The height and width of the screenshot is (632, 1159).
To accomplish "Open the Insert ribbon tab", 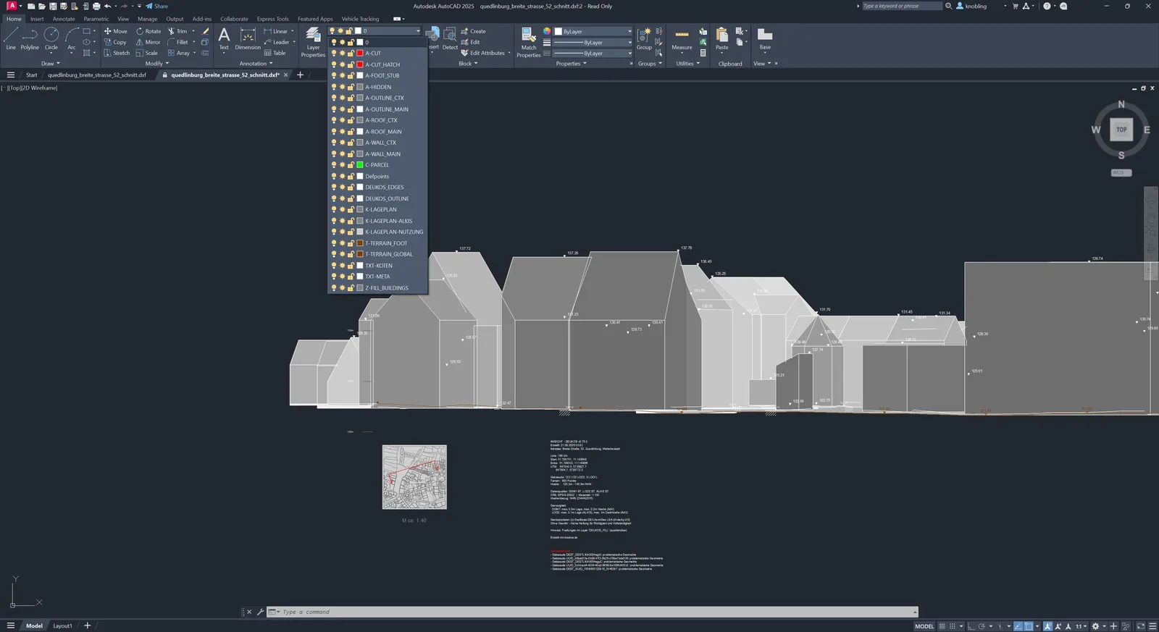I will [x=37, y=19].
